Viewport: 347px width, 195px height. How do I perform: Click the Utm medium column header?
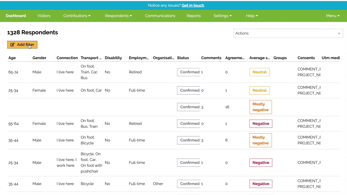tap(330, 58)
